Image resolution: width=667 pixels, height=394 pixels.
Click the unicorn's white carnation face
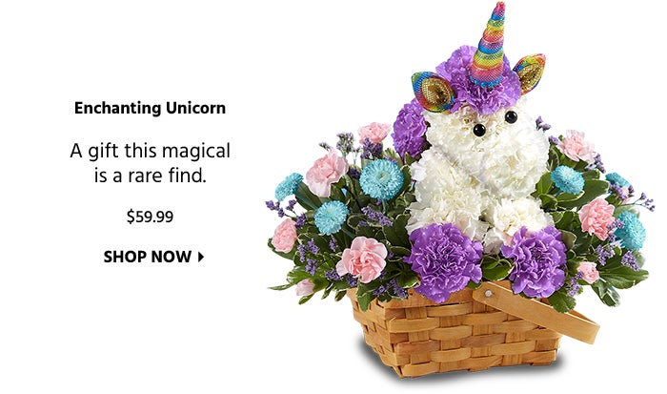(x=485, y=140)
